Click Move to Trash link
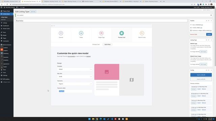This screenshot has height=121, width=216. (193, 34)
